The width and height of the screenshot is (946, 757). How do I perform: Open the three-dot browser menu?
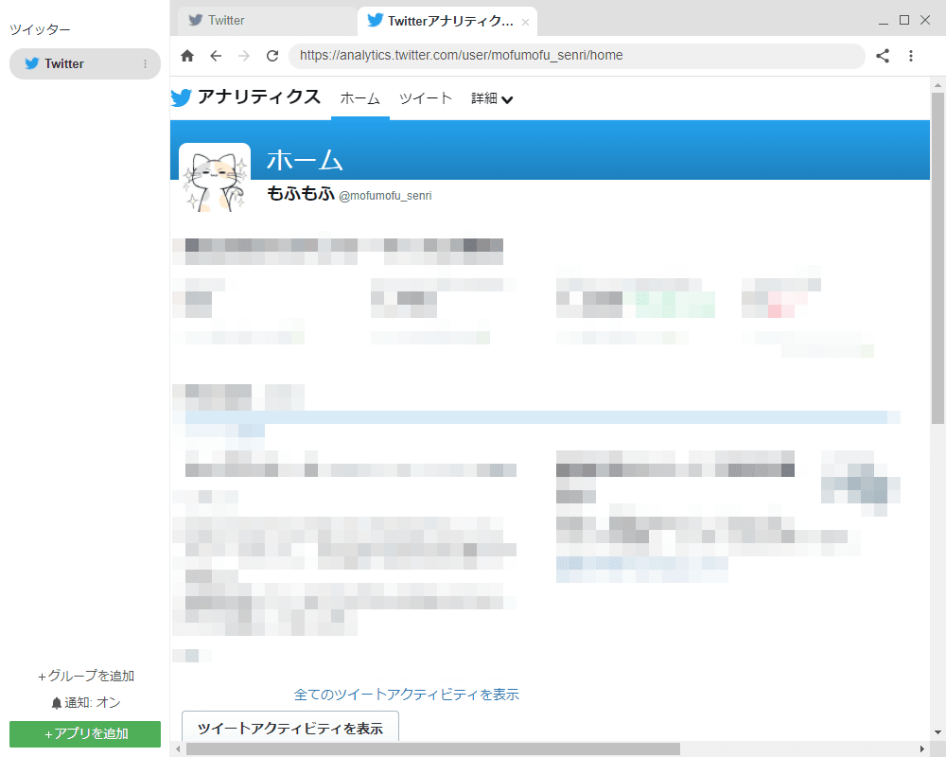911,56
